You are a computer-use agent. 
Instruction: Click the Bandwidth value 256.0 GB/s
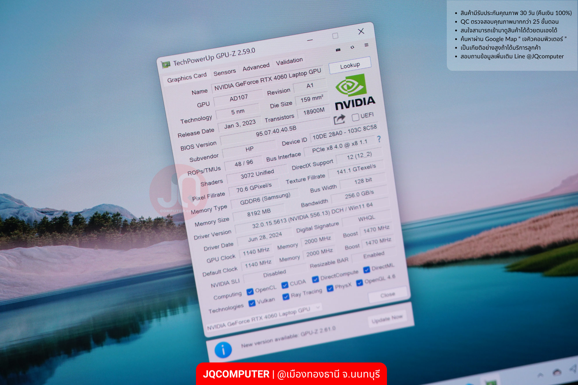(359, 194)
